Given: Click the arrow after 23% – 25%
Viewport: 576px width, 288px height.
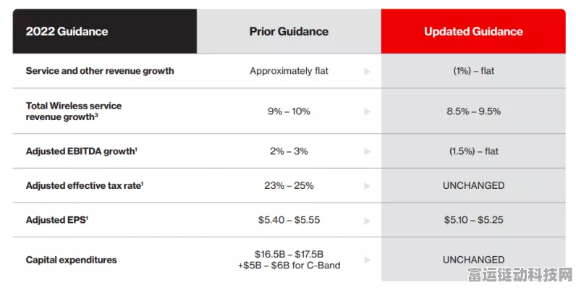Looking at the screenshot, I should click(367, 186).
